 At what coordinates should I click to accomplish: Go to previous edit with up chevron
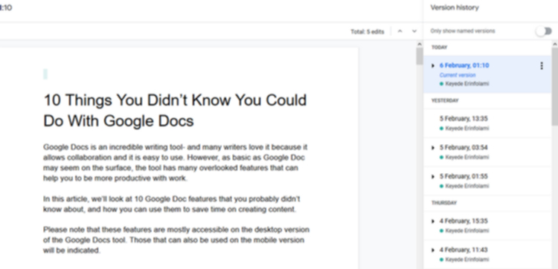pos(400,31)
